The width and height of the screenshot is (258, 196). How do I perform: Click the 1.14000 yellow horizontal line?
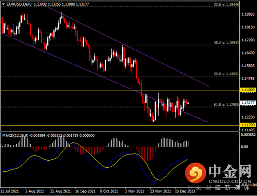[x=120, y=90]
